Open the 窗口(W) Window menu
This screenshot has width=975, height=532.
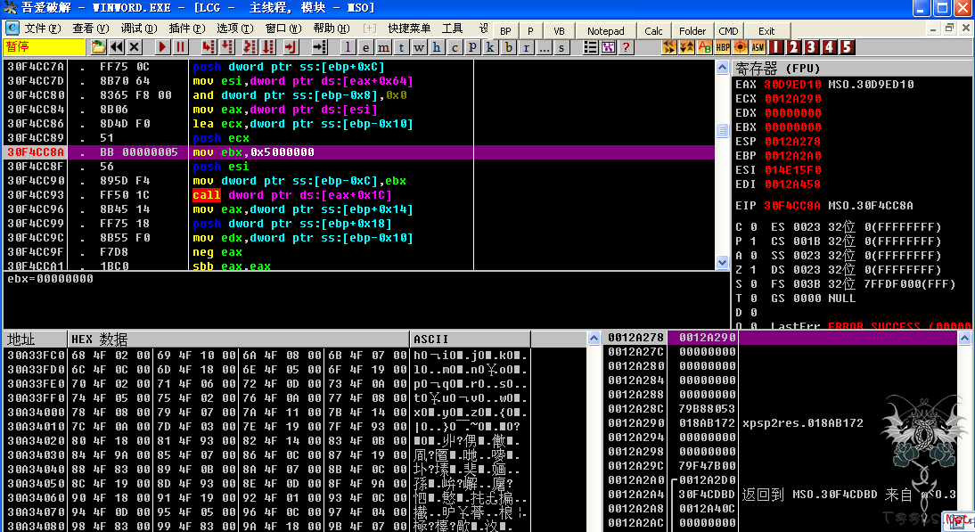point(283,29)
